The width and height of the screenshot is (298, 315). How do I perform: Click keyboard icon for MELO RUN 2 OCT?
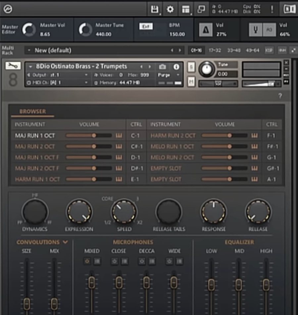coord(255,157)
